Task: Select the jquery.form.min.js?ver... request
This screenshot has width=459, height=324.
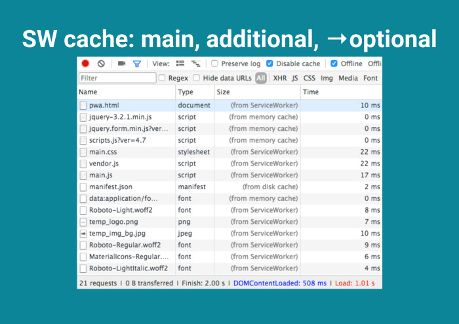Action: 229,129
